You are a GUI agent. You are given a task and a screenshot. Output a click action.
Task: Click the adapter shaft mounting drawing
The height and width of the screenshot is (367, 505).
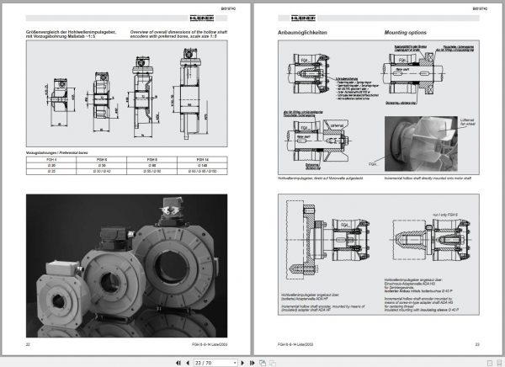coord(328,242)
